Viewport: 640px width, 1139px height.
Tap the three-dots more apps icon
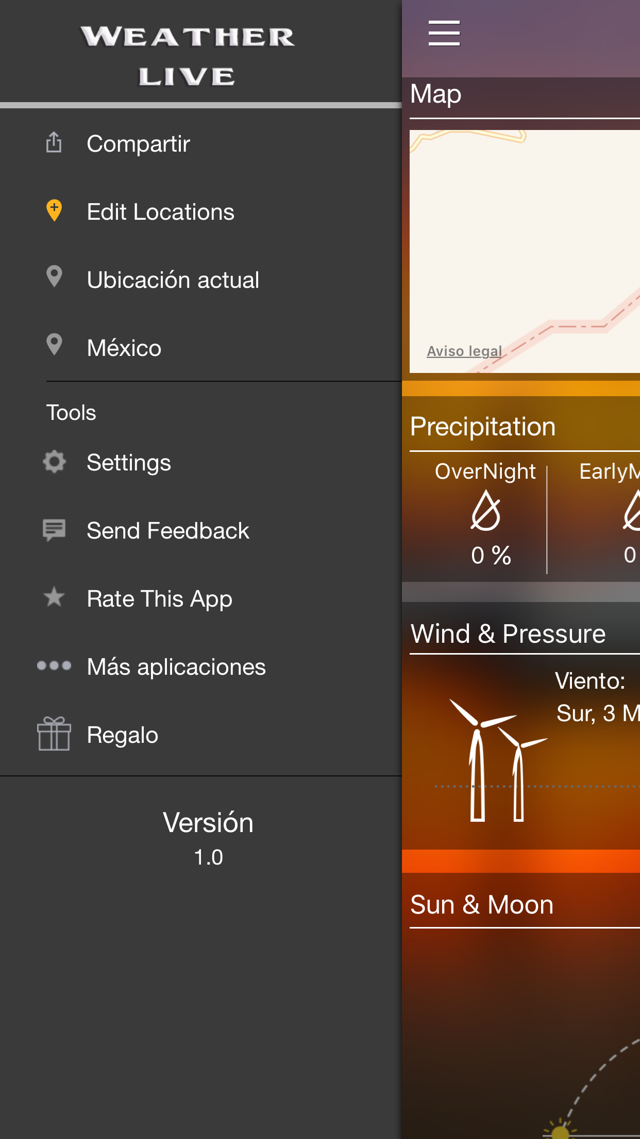pos(54,666)
